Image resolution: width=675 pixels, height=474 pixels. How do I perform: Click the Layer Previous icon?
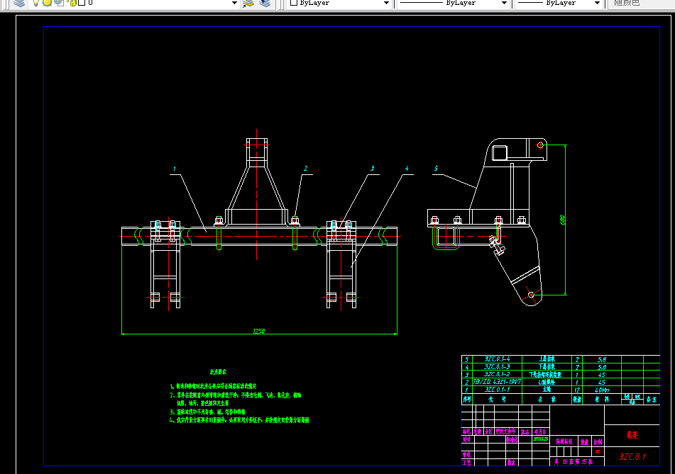[x=265, y=3]
